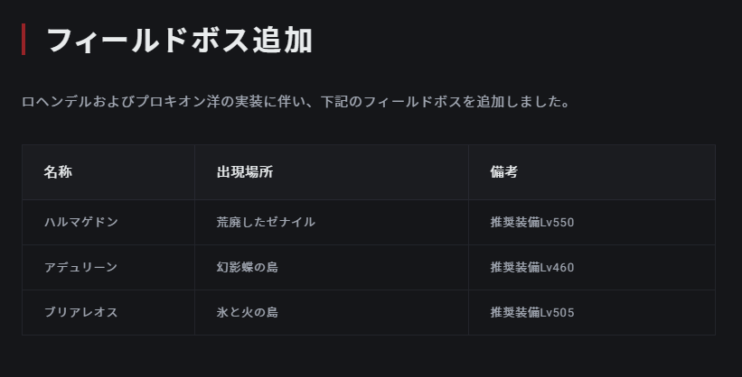This screenshot has height=377, width=742.
Task: Click the フィールドボス追加 heading
Action: click(x=179, y=41)
